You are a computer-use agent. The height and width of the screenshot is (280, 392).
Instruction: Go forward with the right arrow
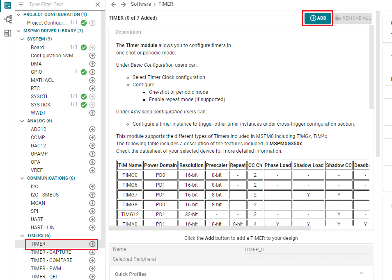(124, 5)
